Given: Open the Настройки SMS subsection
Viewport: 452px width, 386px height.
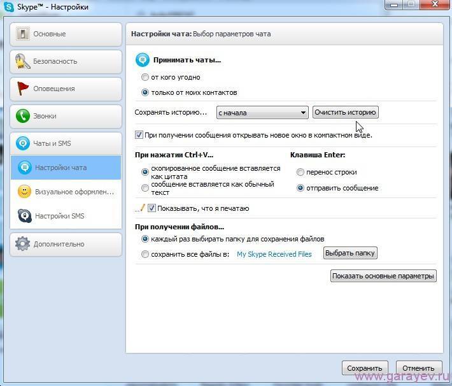Looking at the screenshot, I should (66, 216).
